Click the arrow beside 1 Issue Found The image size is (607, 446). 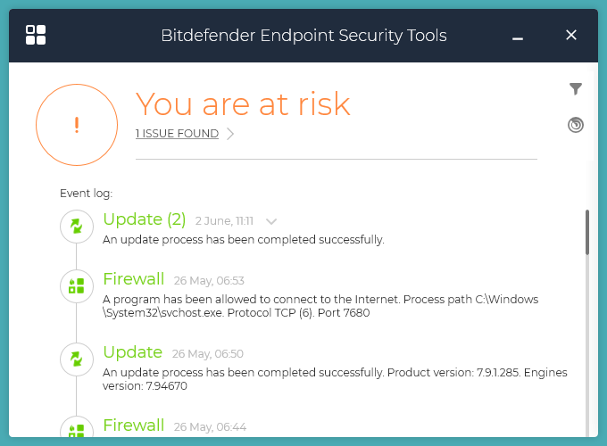pos(230,134)
